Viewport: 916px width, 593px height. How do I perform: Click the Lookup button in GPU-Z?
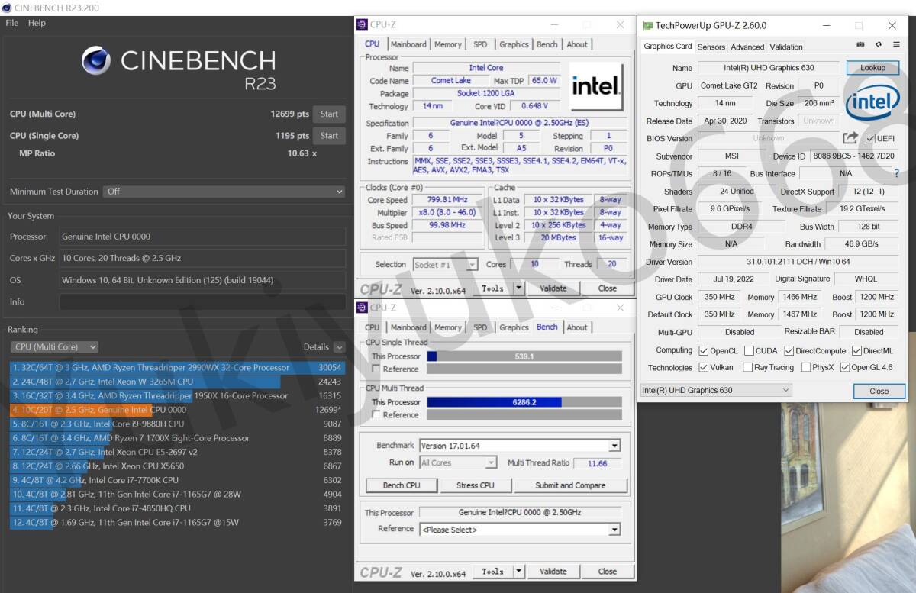[872, 67]
